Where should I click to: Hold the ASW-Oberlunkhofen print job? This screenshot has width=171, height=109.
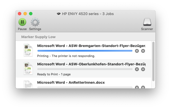(x=143, y=69)
